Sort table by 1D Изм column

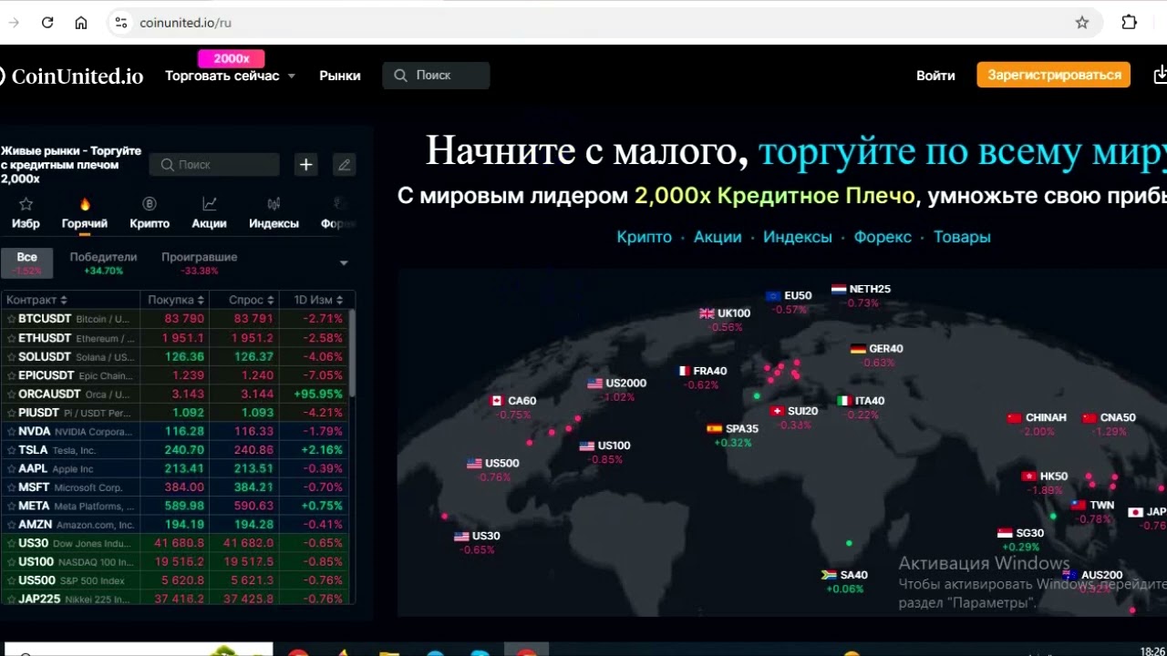tap(318, 300)
